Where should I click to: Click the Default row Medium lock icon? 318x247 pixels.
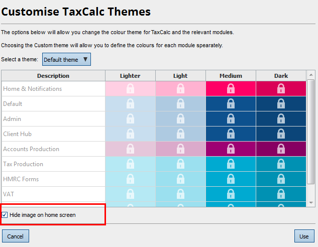tap(231, 103)
